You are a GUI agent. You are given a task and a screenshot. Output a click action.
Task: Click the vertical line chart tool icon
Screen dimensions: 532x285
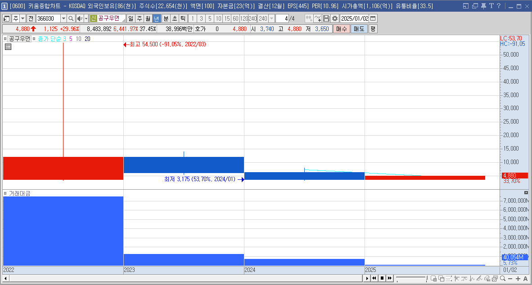click(x=472, y=279)
